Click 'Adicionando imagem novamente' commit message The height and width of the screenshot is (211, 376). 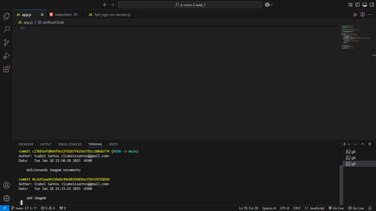point(53,170)
